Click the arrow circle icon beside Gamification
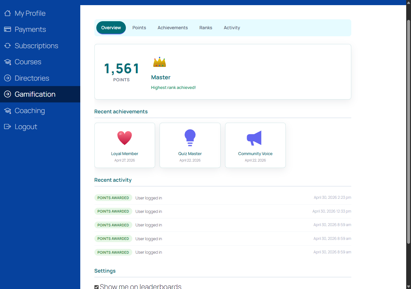Viewport: 411px width, 289px height. [x=7, y=94]
